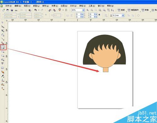The height and width of the screenshot is (123, 157).
Task: Select the Eyedropper tool
Action: point(3,76)
